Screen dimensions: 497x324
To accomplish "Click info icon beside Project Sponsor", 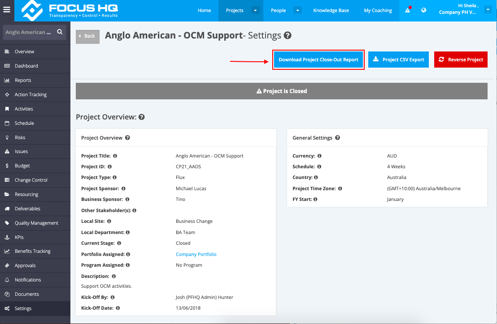I will coord(124,188).
